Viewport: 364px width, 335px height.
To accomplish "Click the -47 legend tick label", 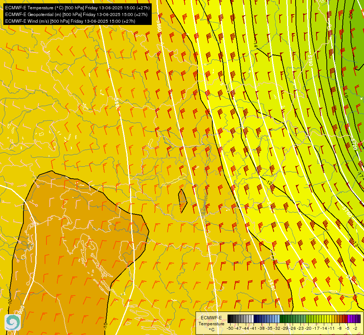I will click(238, 329).
